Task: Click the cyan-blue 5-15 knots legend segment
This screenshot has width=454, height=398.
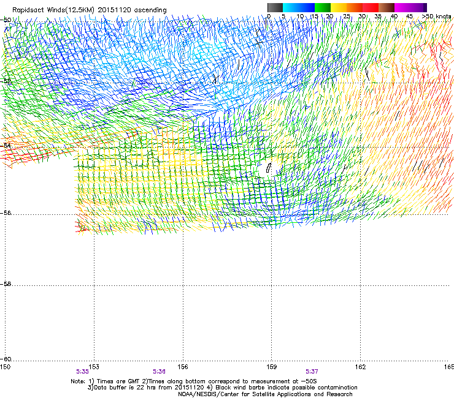Action: pyautogui.click(x=299, y=7)
